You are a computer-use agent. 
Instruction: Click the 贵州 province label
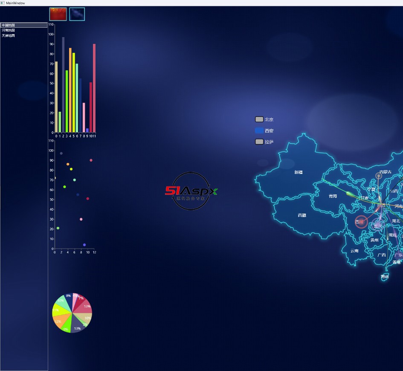coord(374,240)
